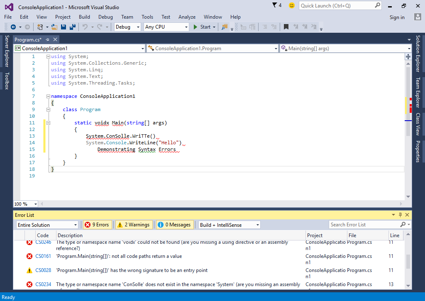Click the notifications flag icon
The image size is (425, 301).
pyautogui.click(x=275, y=5)
